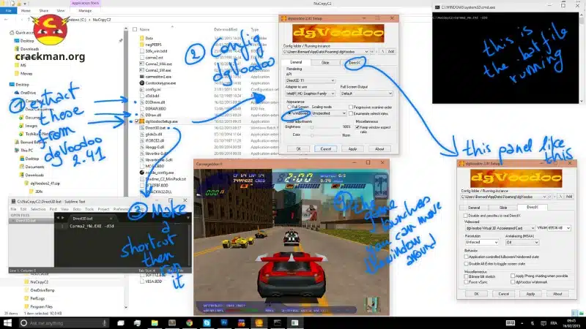Image resolution: width=586 pixels, height=329 pixels.
Task: Click the Task View taskbar icon
Action: click(120, 323)
